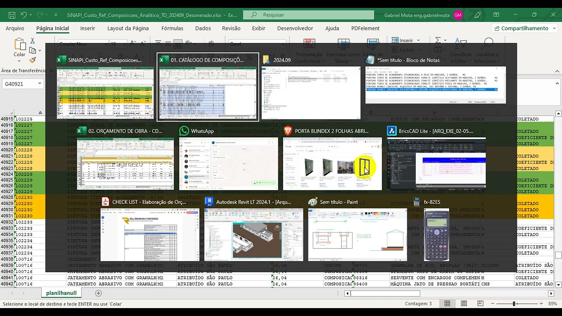
Task: Click the Bloco de Notas notepad icon
Action: pos(370,60)
